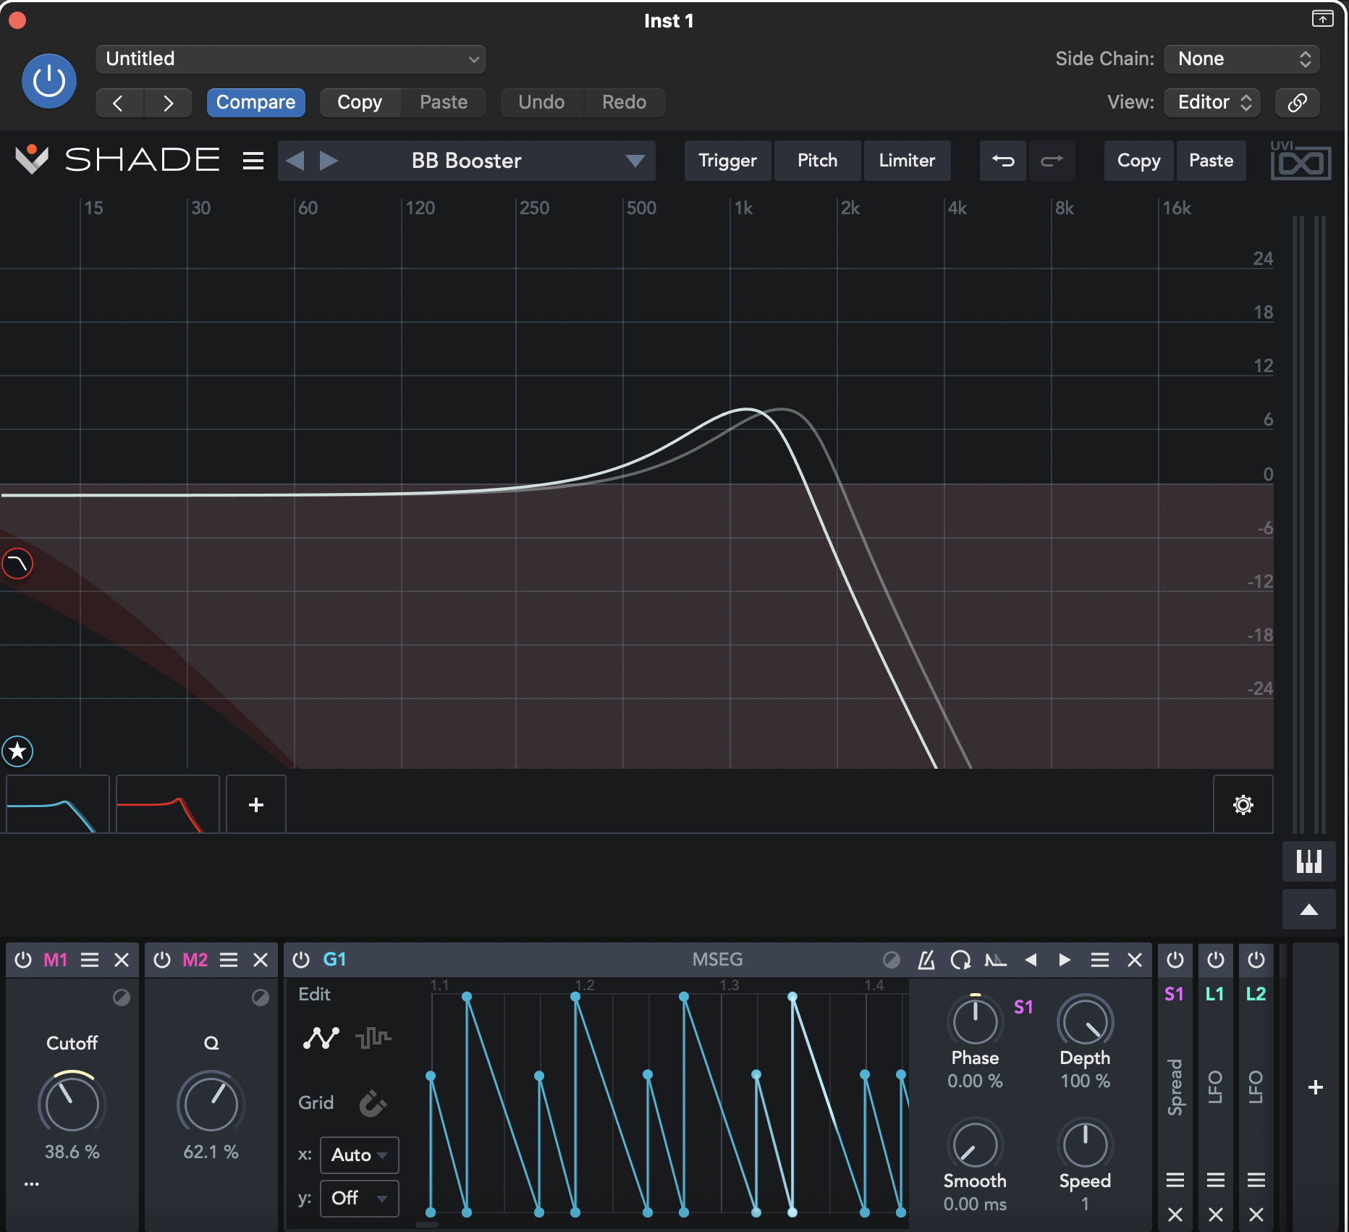Toggle the plugin power bypass button
The image size is (1349, 1232).
click(49, 80)
